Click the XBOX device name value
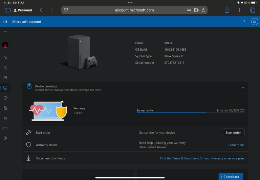The height and width of the screenshot is (180, 260). click(168, 43)
